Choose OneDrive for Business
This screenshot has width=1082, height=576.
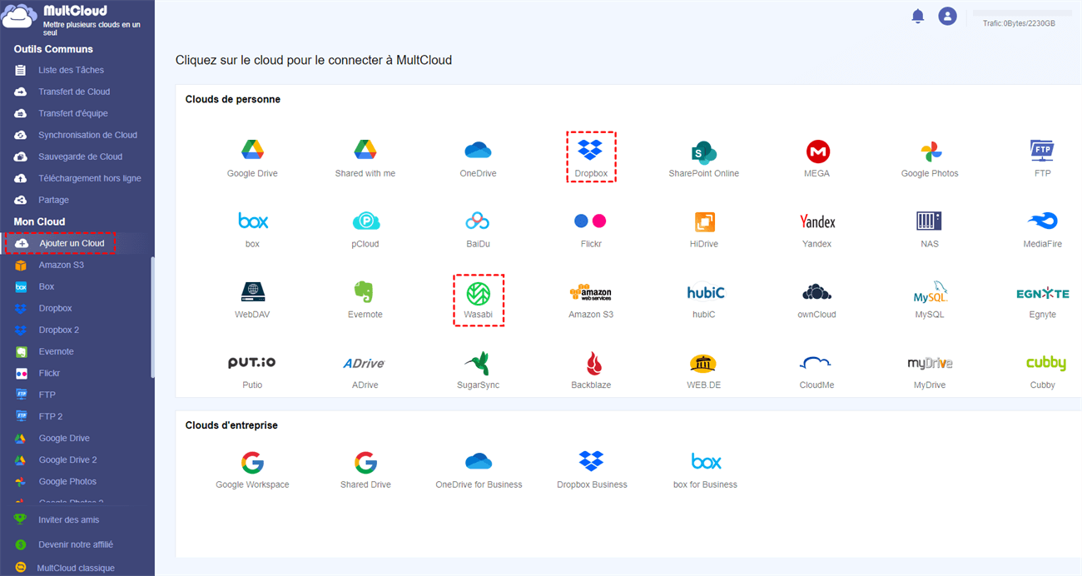[x=479, y=461]
